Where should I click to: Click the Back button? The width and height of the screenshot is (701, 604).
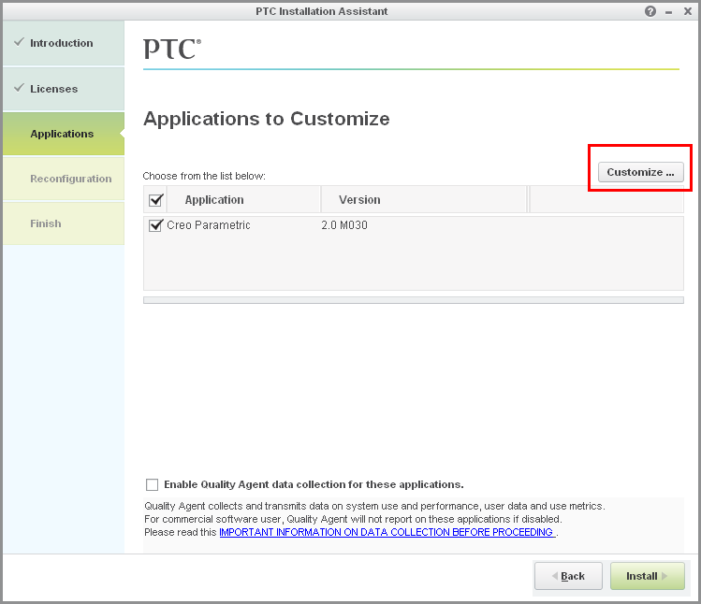(568, 576)
